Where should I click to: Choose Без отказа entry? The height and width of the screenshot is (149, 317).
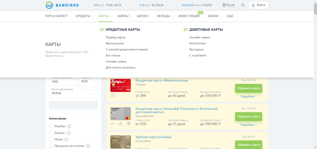113,55
